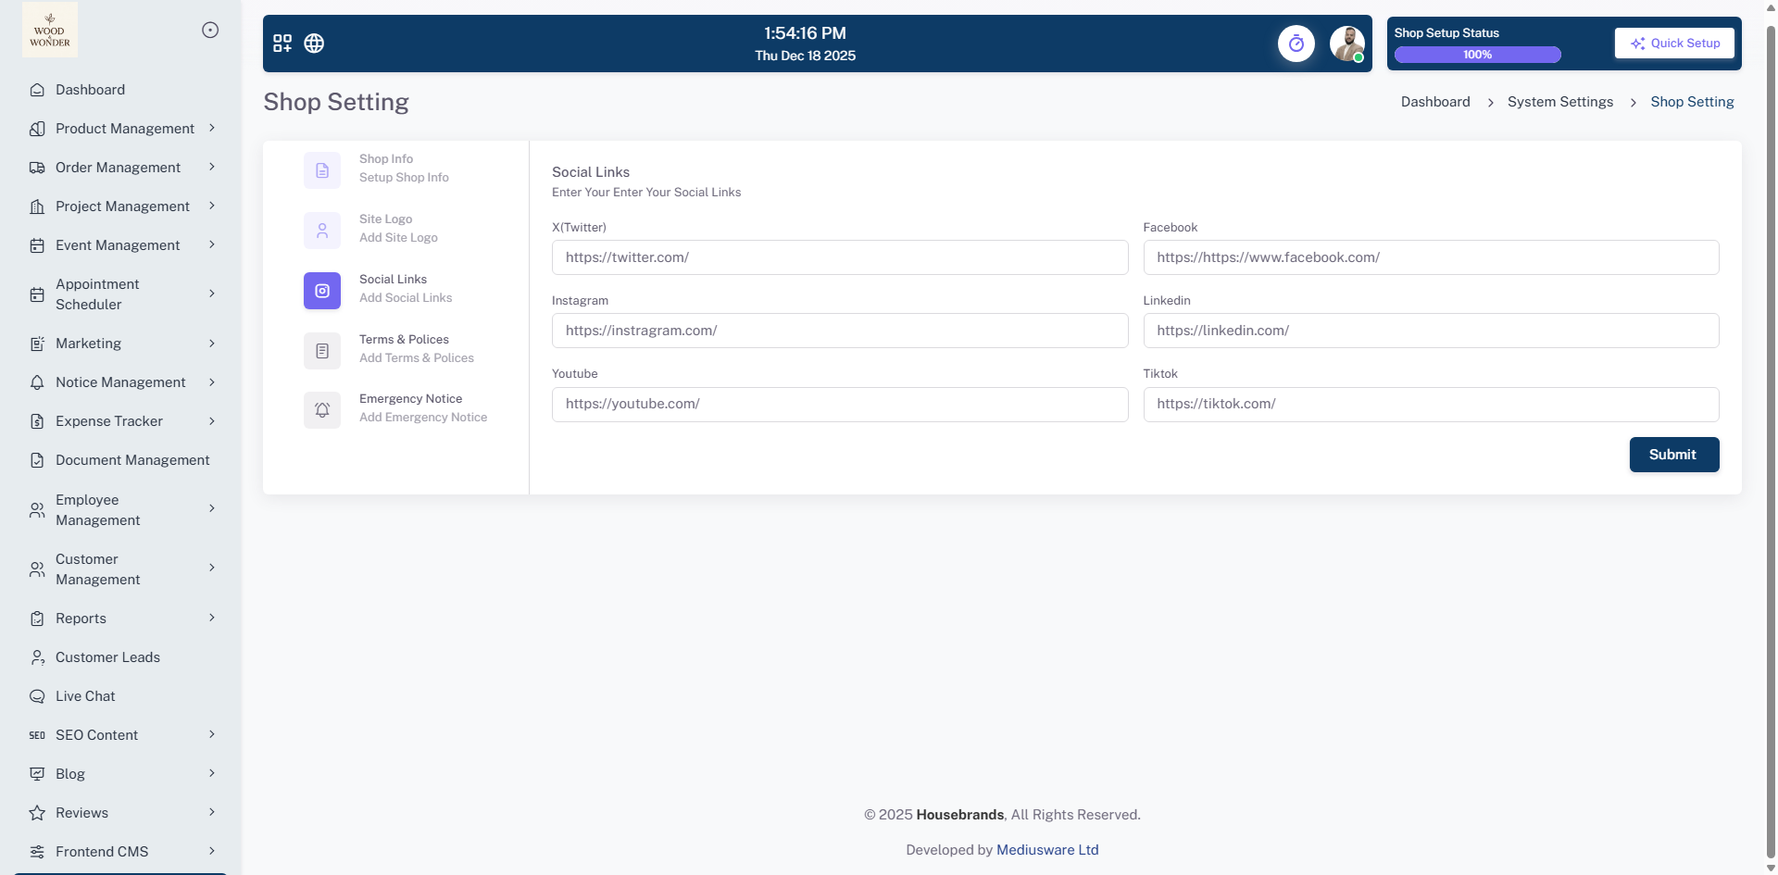Open the grid-plus apps icon

[282, 44]
